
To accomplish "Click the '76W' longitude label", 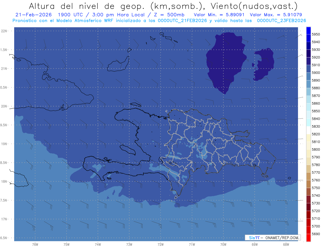I will (35, 245).
